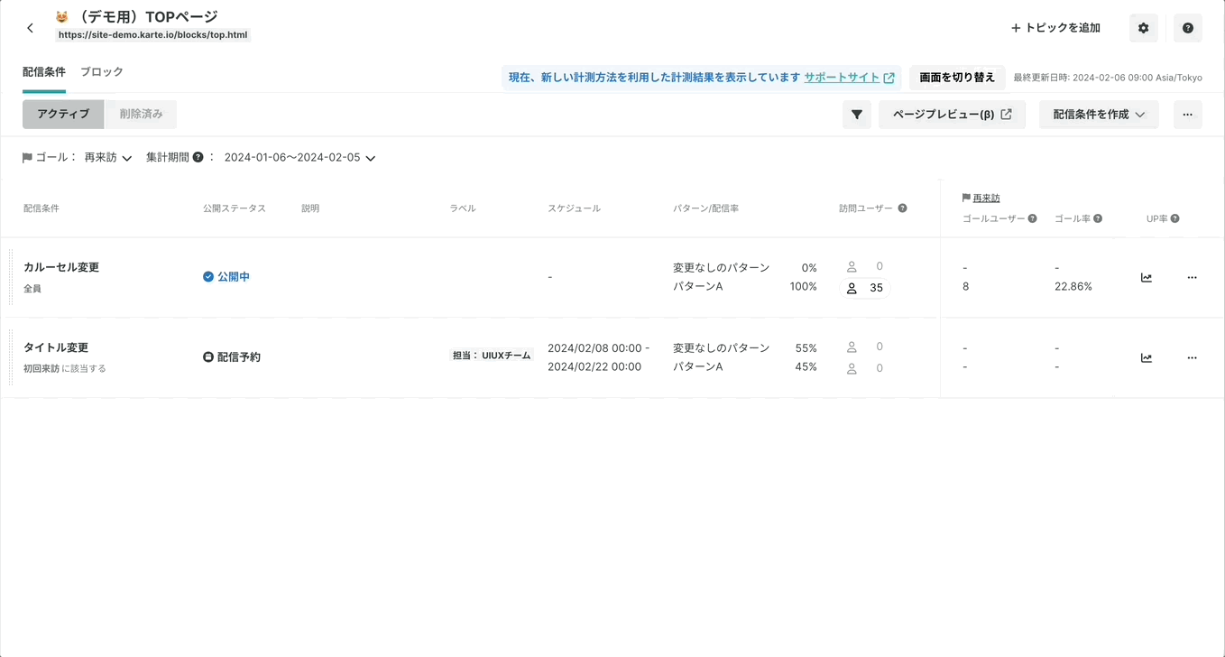This screenshot has width=1225, height=657.
Task: Click the 22.86% goal rate value
Action: point(1073,287)
